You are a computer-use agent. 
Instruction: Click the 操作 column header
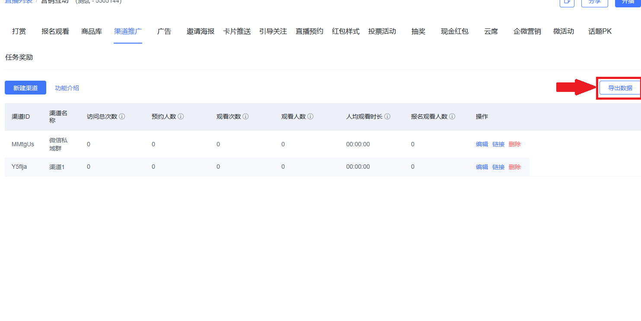(x=482, y=116)
